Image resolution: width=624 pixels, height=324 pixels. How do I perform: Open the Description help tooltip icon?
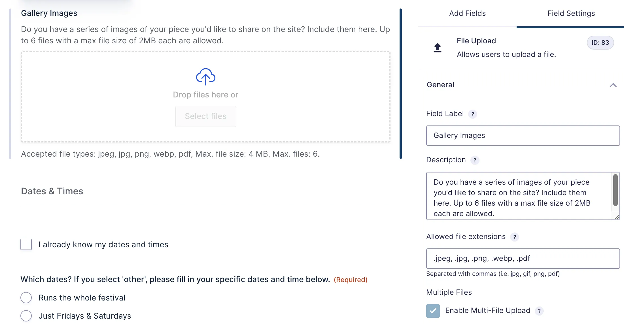click(475, 160)
